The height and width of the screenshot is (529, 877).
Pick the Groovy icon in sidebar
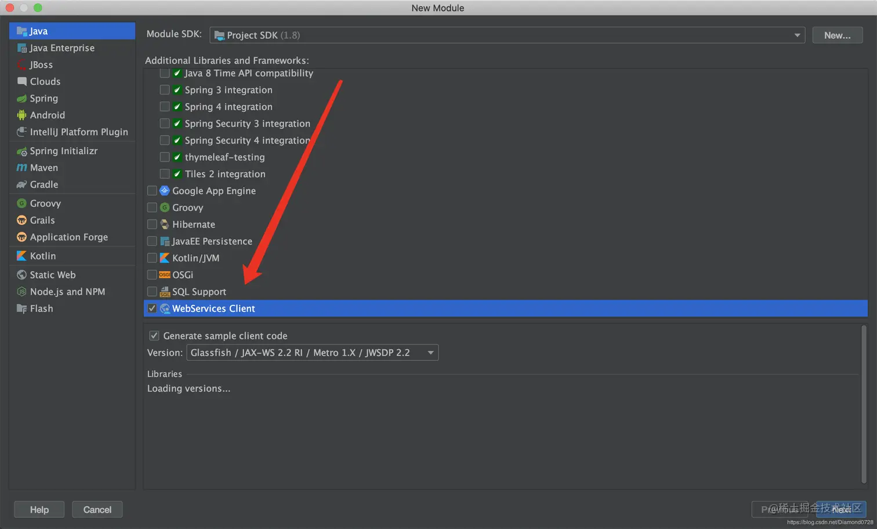coord(22,203)
